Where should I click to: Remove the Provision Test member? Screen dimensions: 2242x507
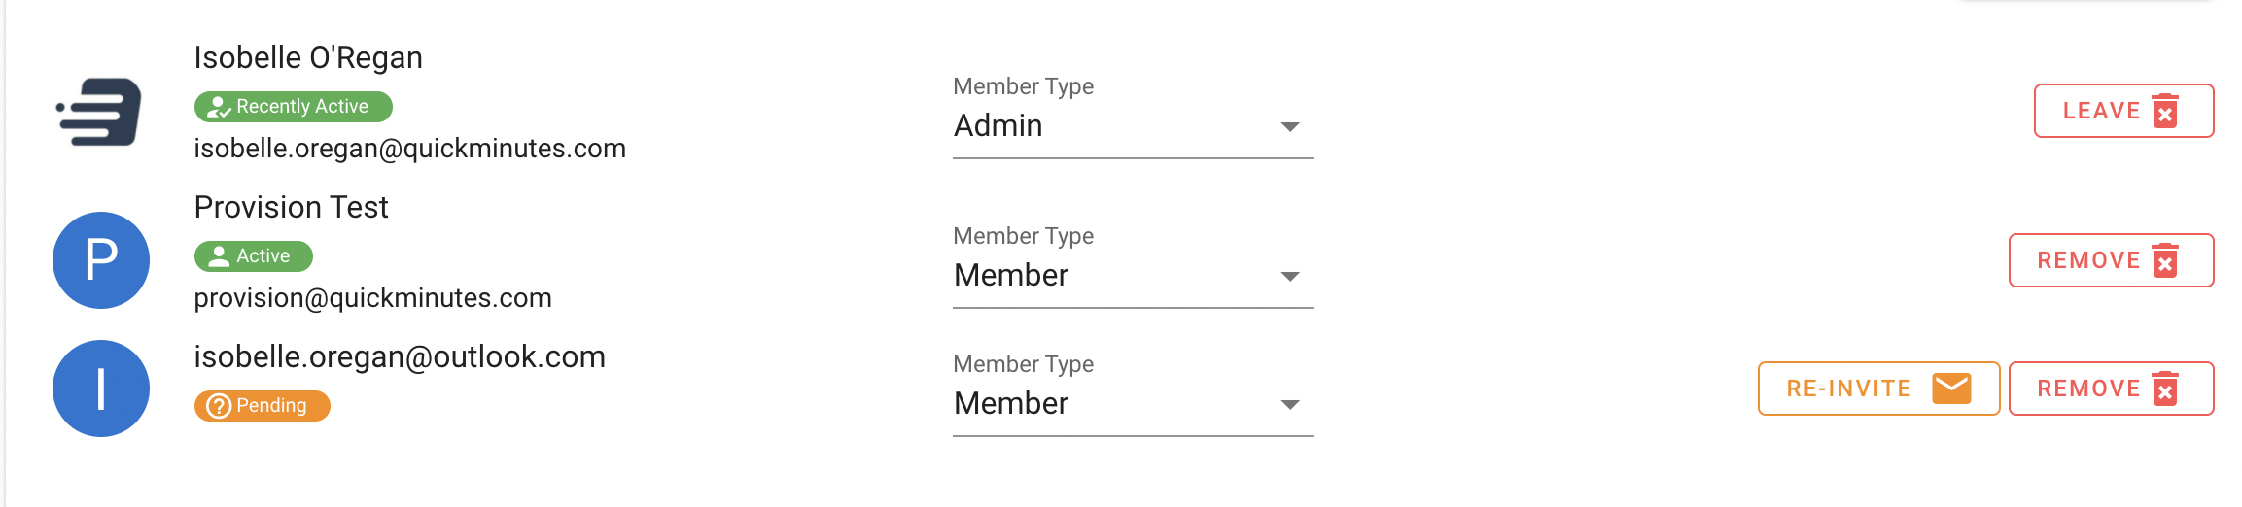(2112, 260)
